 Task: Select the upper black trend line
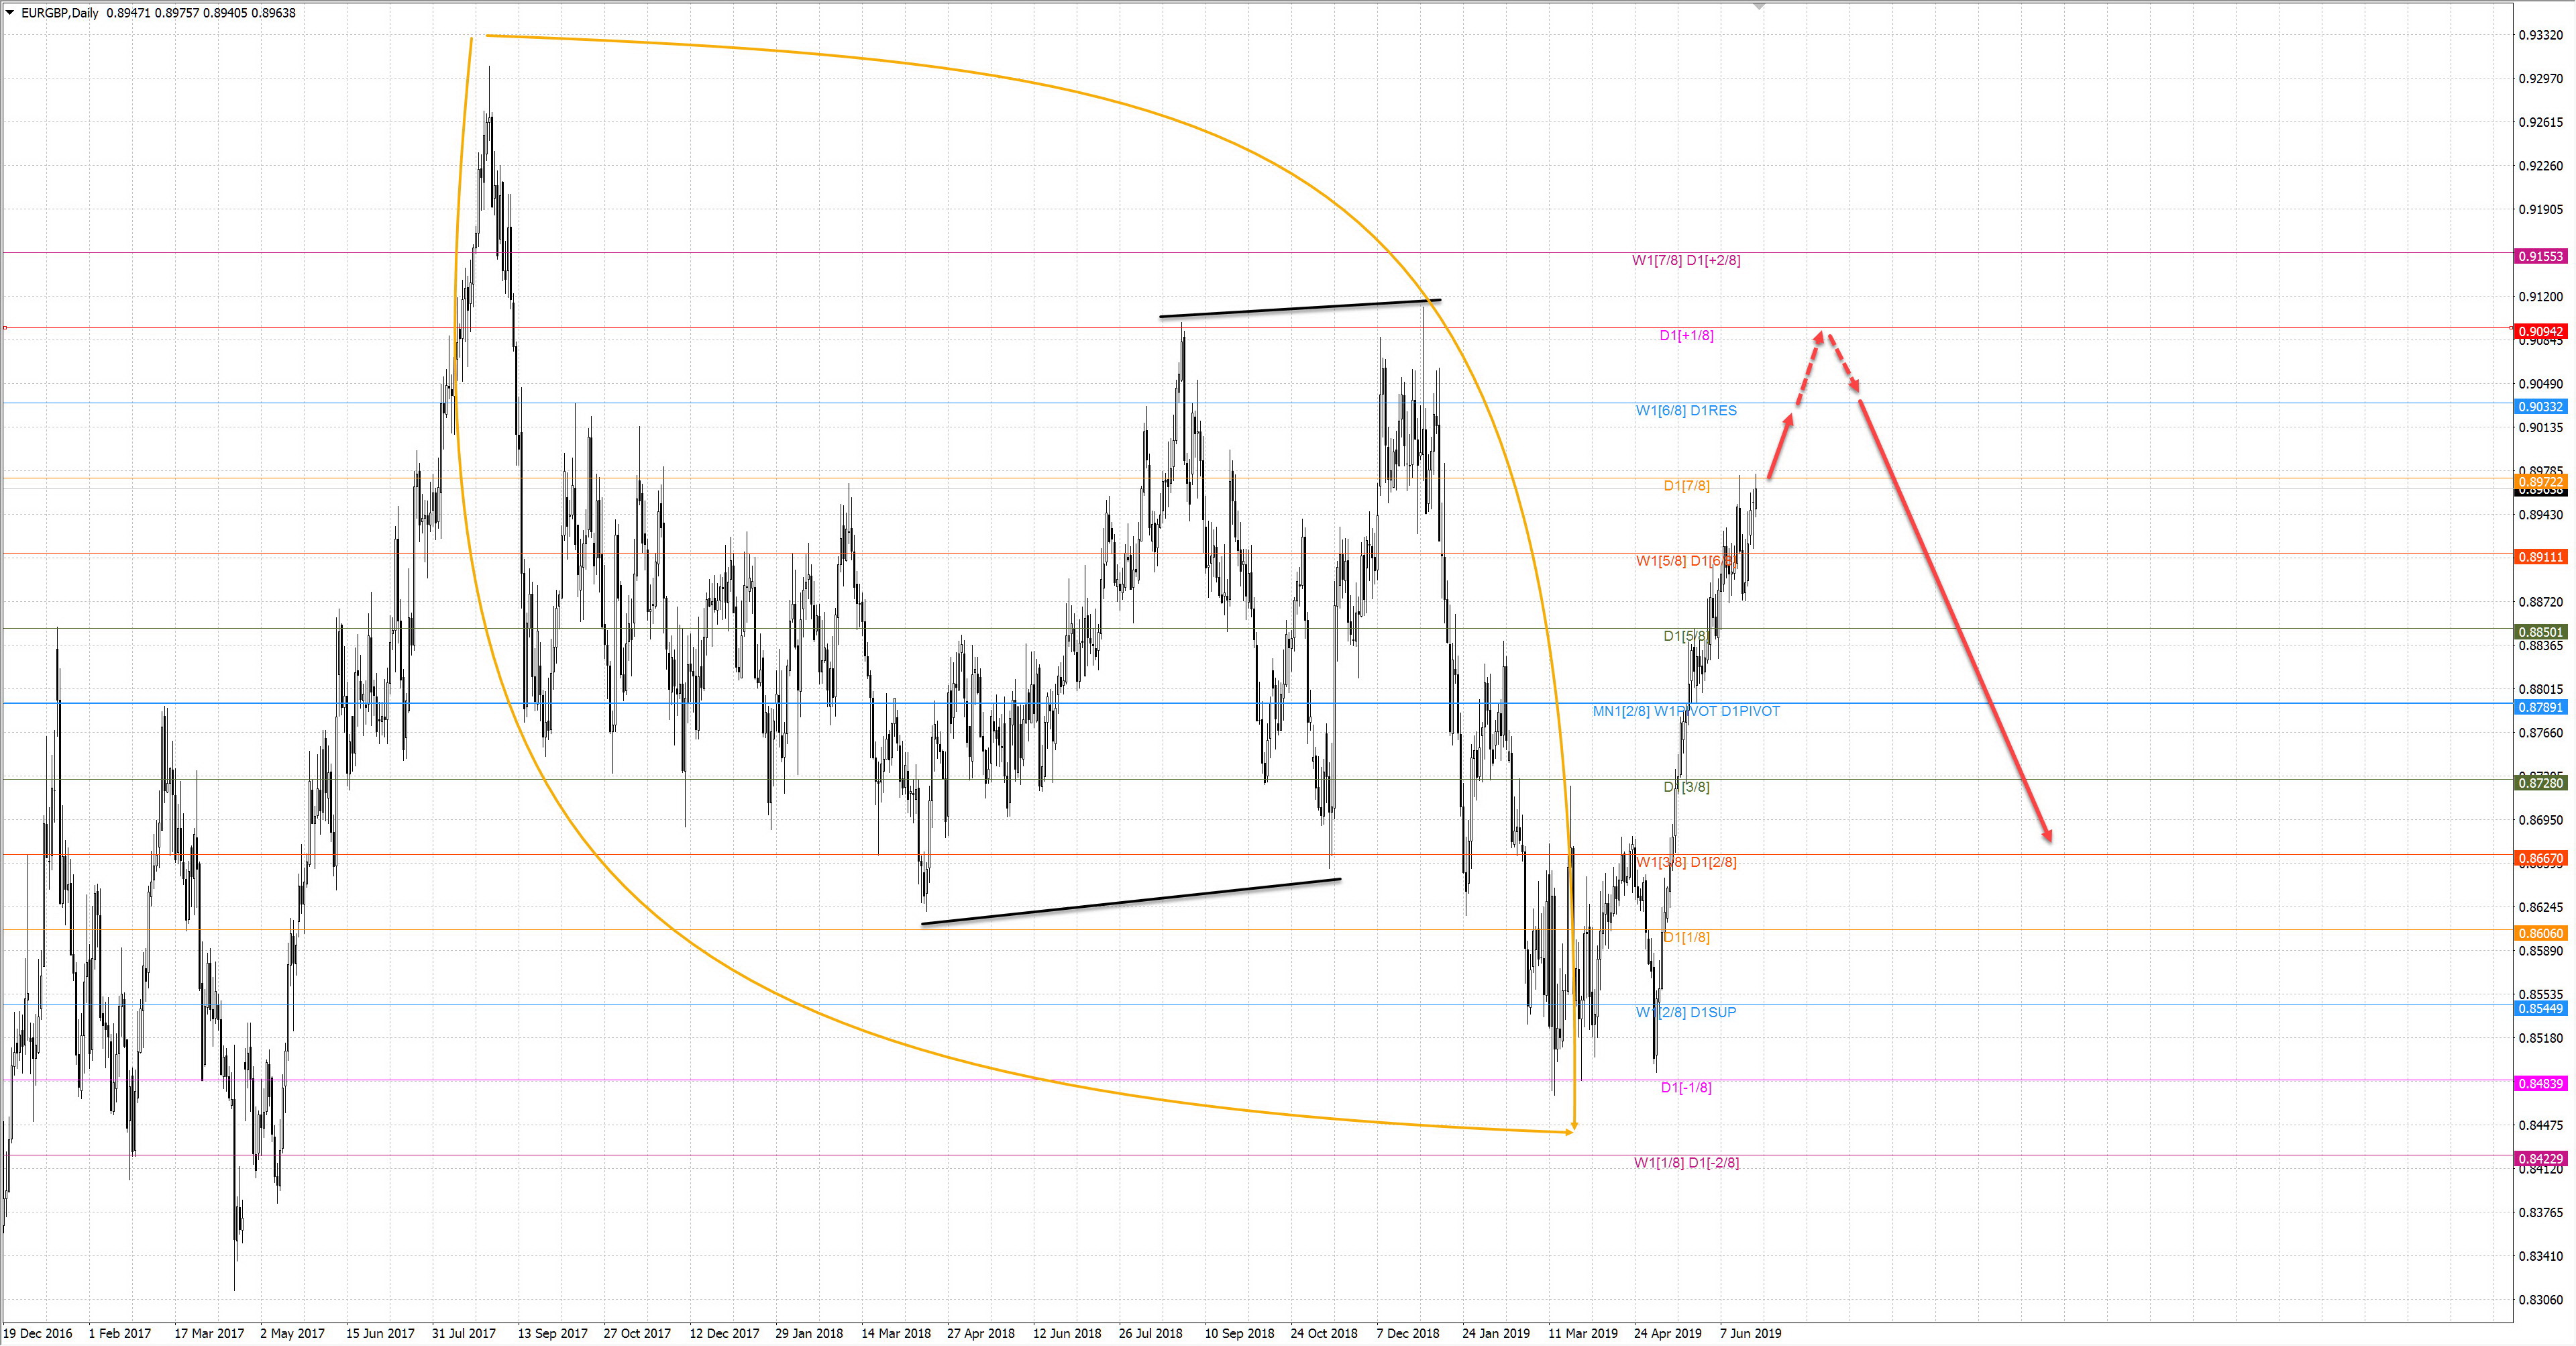[1300, 308]
